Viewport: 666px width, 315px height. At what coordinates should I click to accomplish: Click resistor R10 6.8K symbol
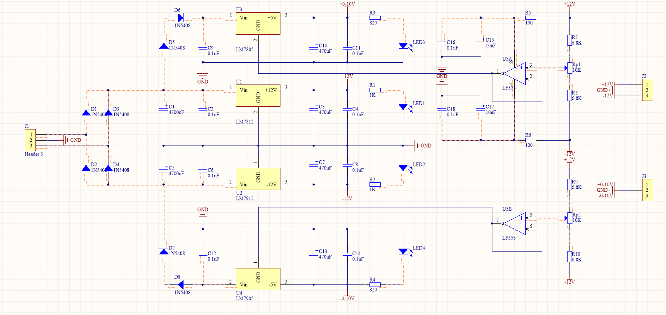coord(570,257)
